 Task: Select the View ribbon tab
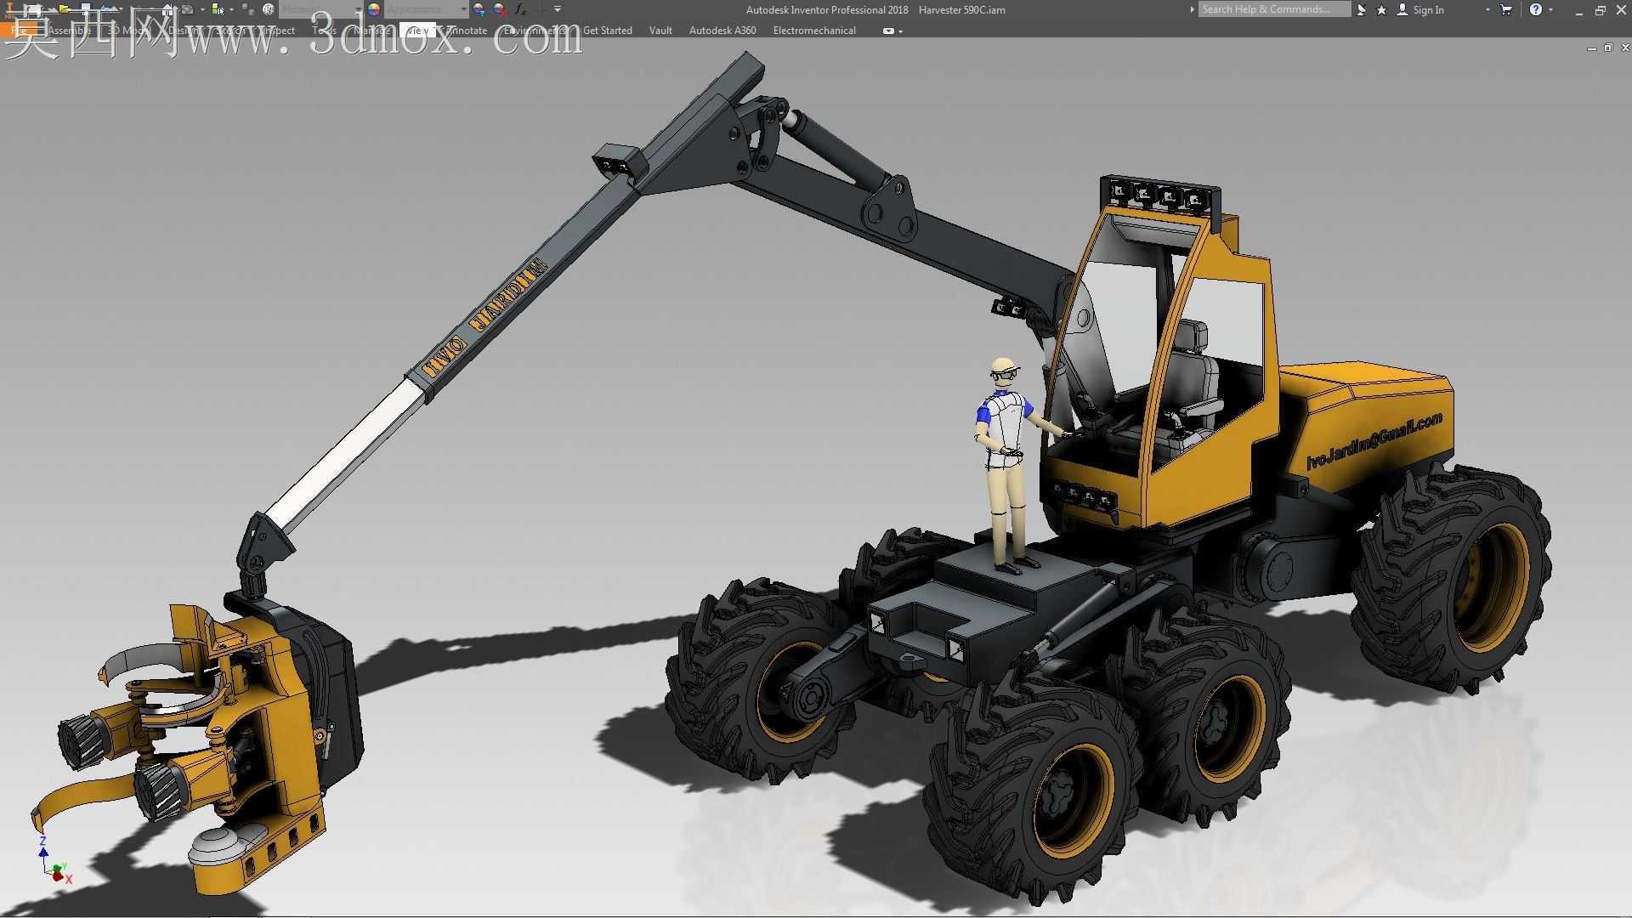pyautogui.click(x=418, y=31)
